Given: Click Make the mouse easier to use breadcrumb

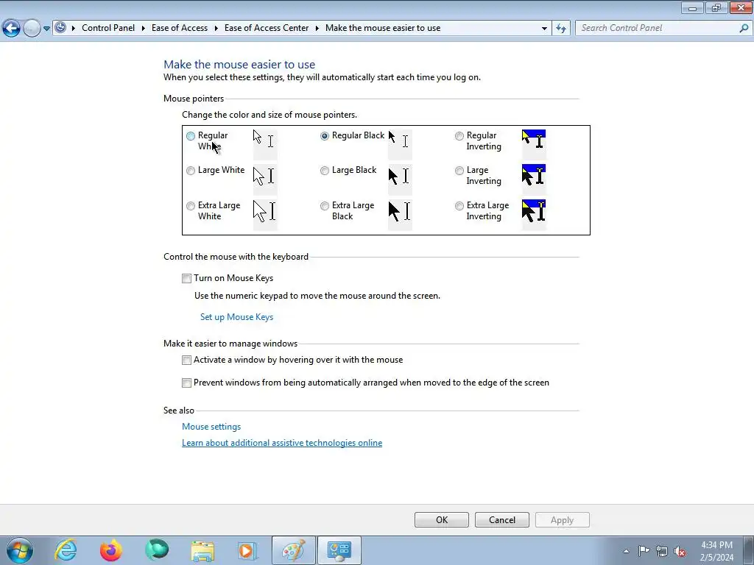Looking at the screenshot, I should (383, 28).
